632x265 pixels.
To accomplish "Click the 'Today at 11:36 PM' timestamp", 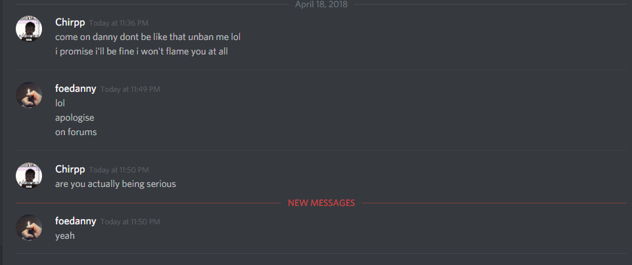I will [x=119, y=24].
